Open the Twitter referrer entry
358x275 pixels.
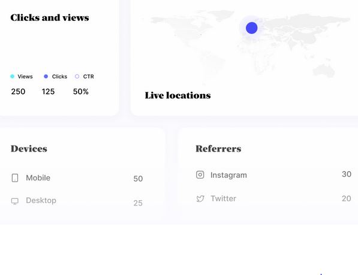coord(223,199)
